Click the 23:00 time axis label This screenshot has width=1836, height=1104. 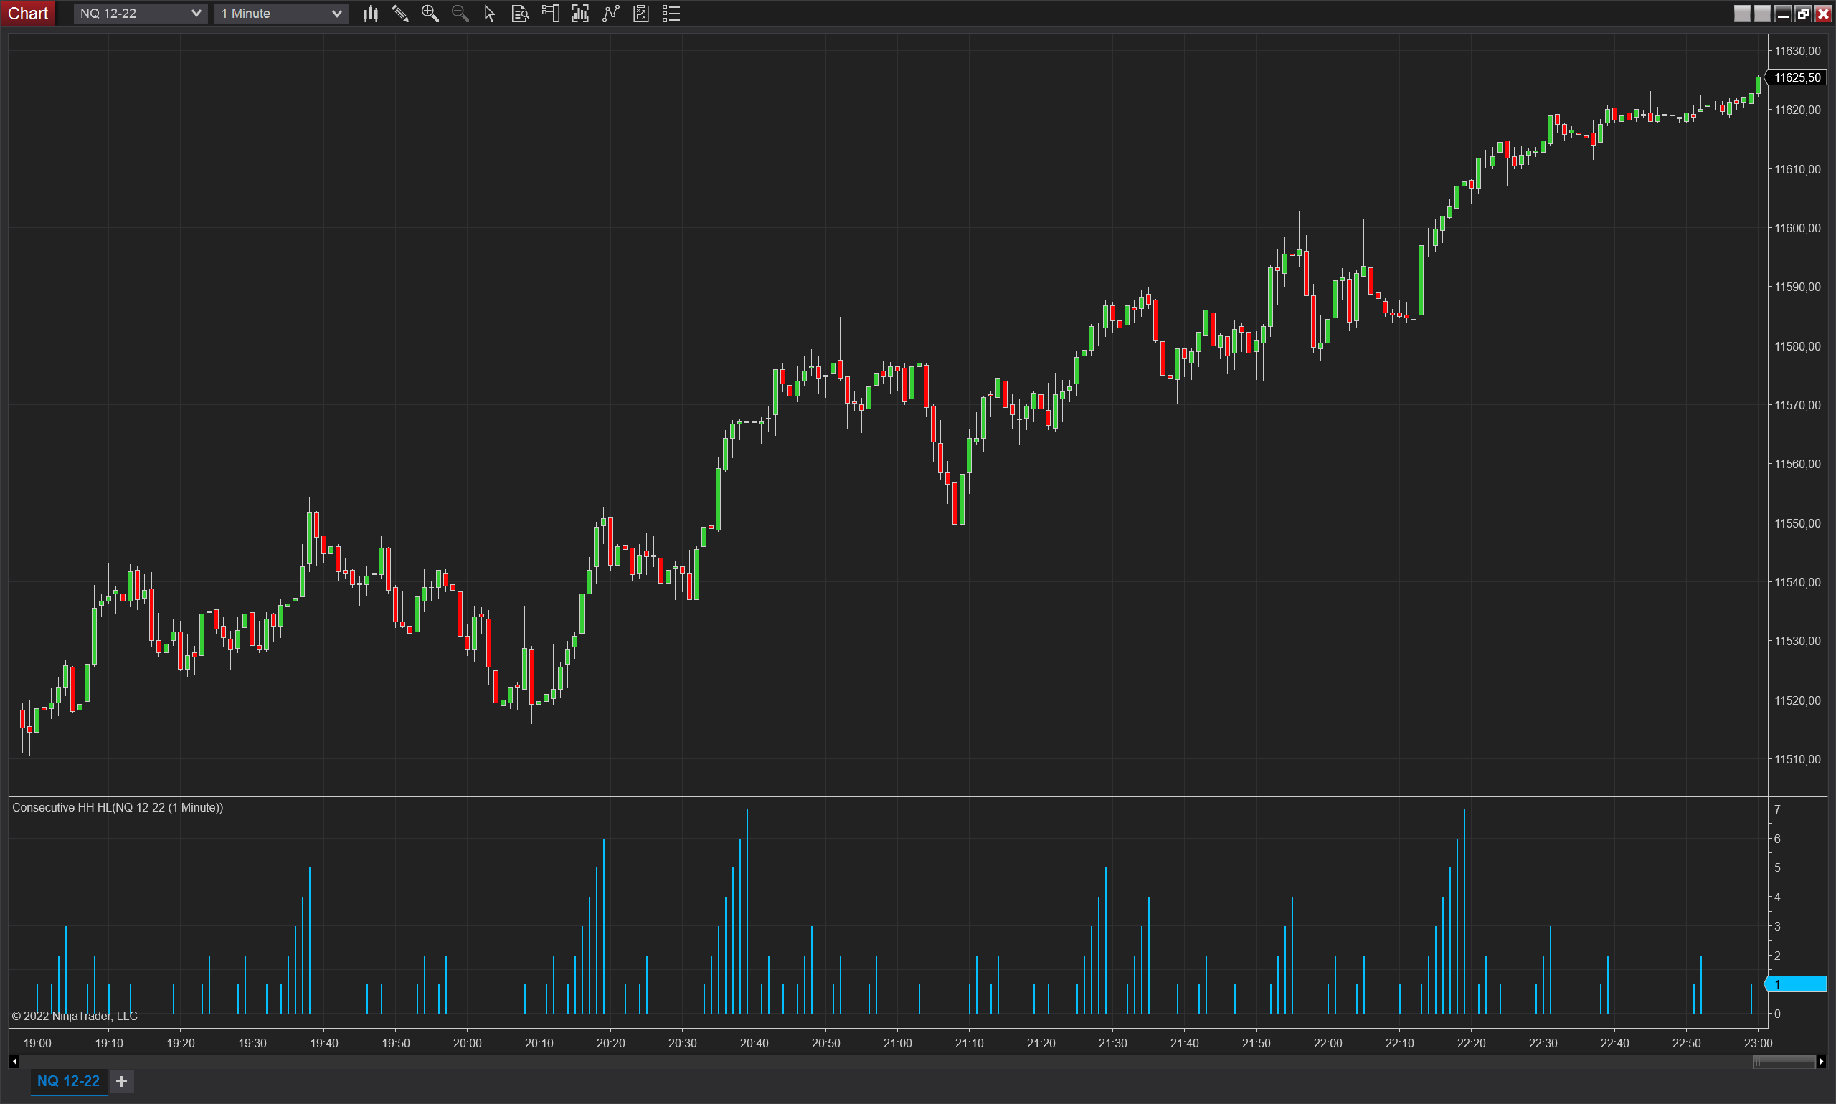point(1758,1044)
